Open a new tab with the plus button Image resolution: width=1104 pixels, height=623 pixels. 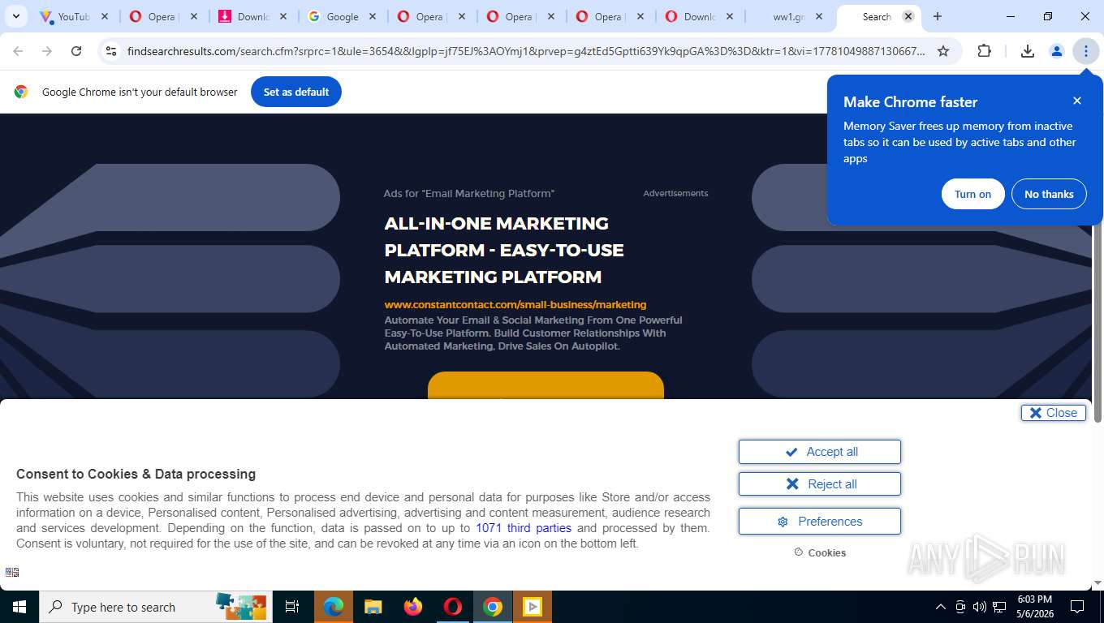938,16
